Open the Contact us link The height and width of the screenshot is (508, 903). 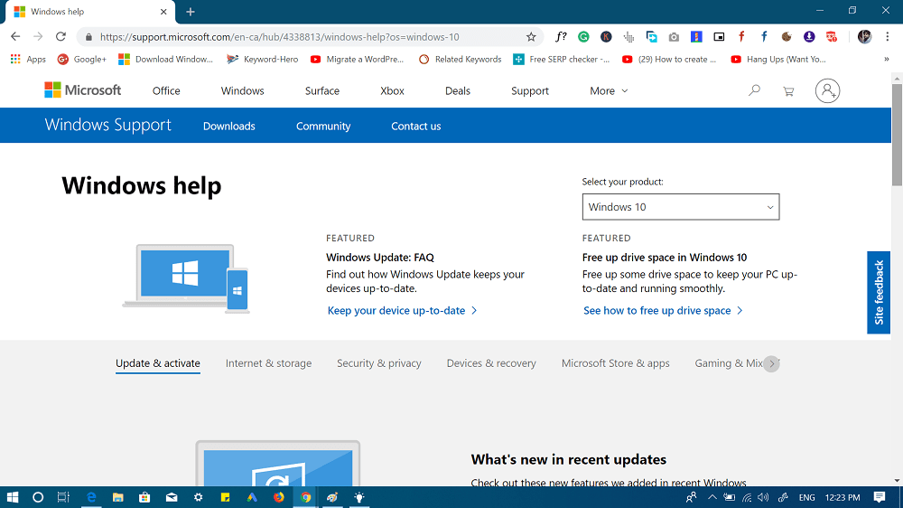tap(415, 126)
